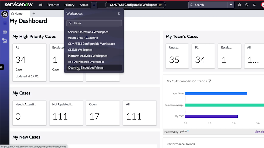Open the All cases card under My Cases
The image size is (264, 148).
(x=140, y=113)
